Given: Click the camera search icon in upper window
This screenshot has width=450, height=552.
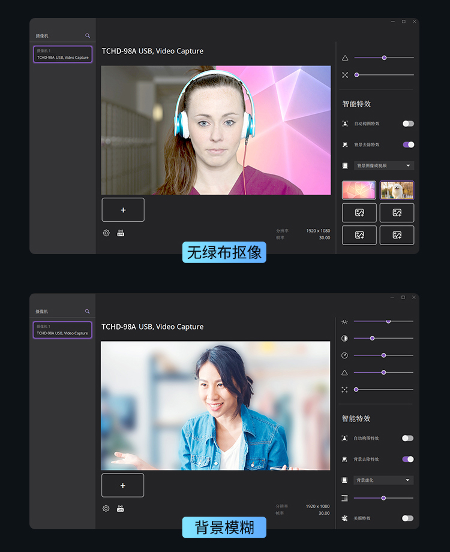Looking at the screenshot, I should (x=88, y=35).
